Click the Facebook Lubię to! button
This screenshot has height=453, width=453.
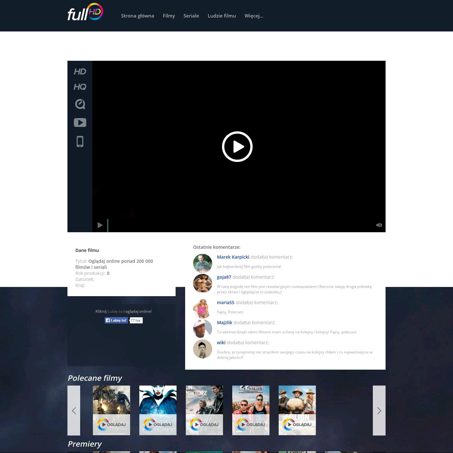point(116,320)
